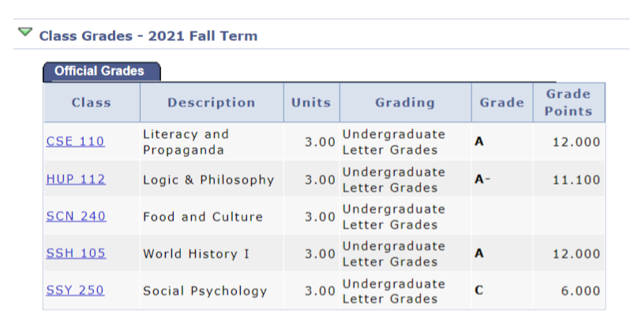
Task: Collapse the Class Grades 2021 Fall Term section
Action: coord(25,32)
